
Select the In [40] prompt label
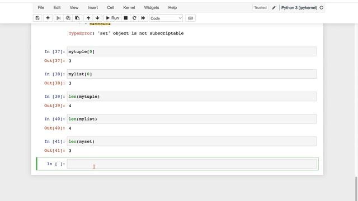[x=55, y=119]
